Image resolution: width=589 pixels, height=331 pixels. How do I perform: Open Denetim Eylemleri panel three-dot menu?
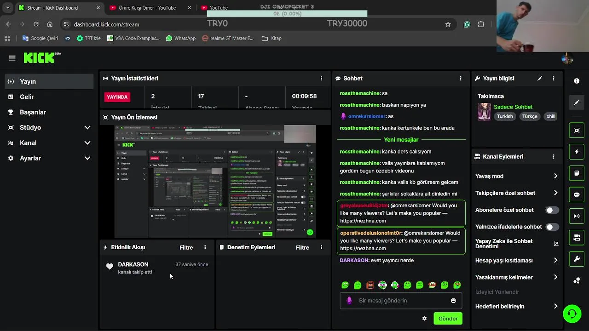[x=321, y=247]
